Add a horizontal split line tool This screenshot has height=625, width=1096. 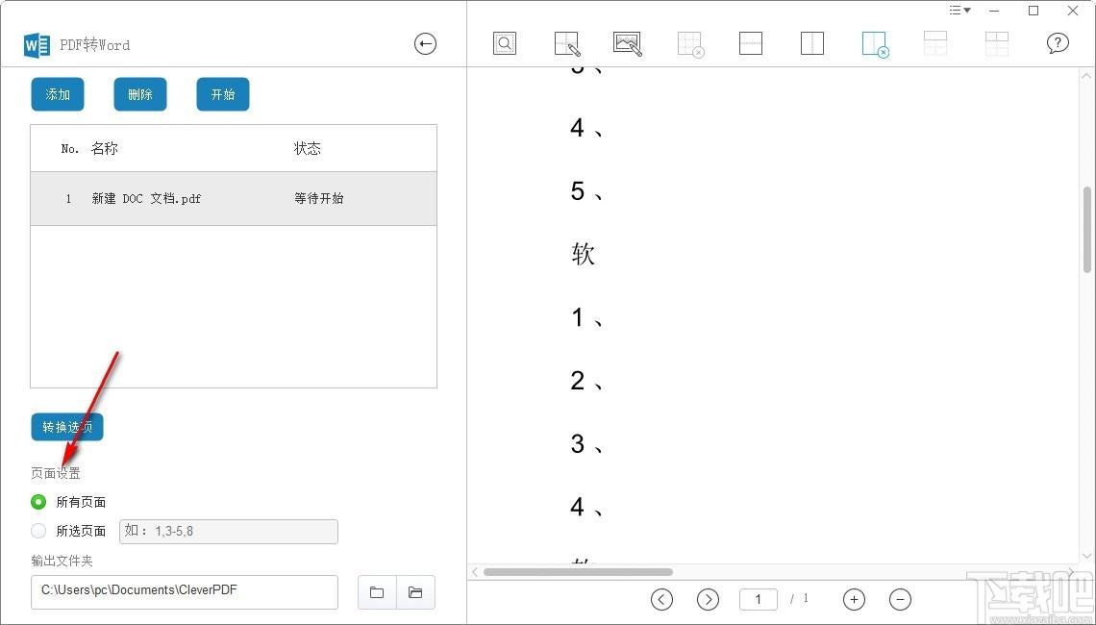pos(751,43)
